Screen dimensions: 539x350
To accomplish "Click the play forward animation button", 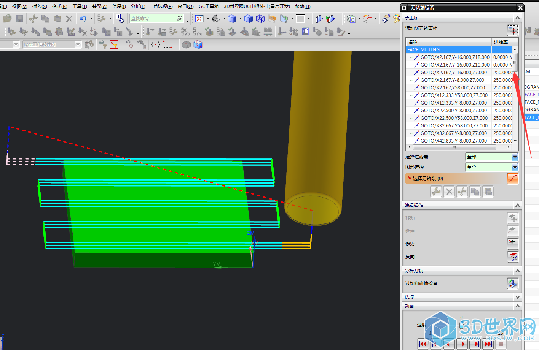I will coord(463,344).
